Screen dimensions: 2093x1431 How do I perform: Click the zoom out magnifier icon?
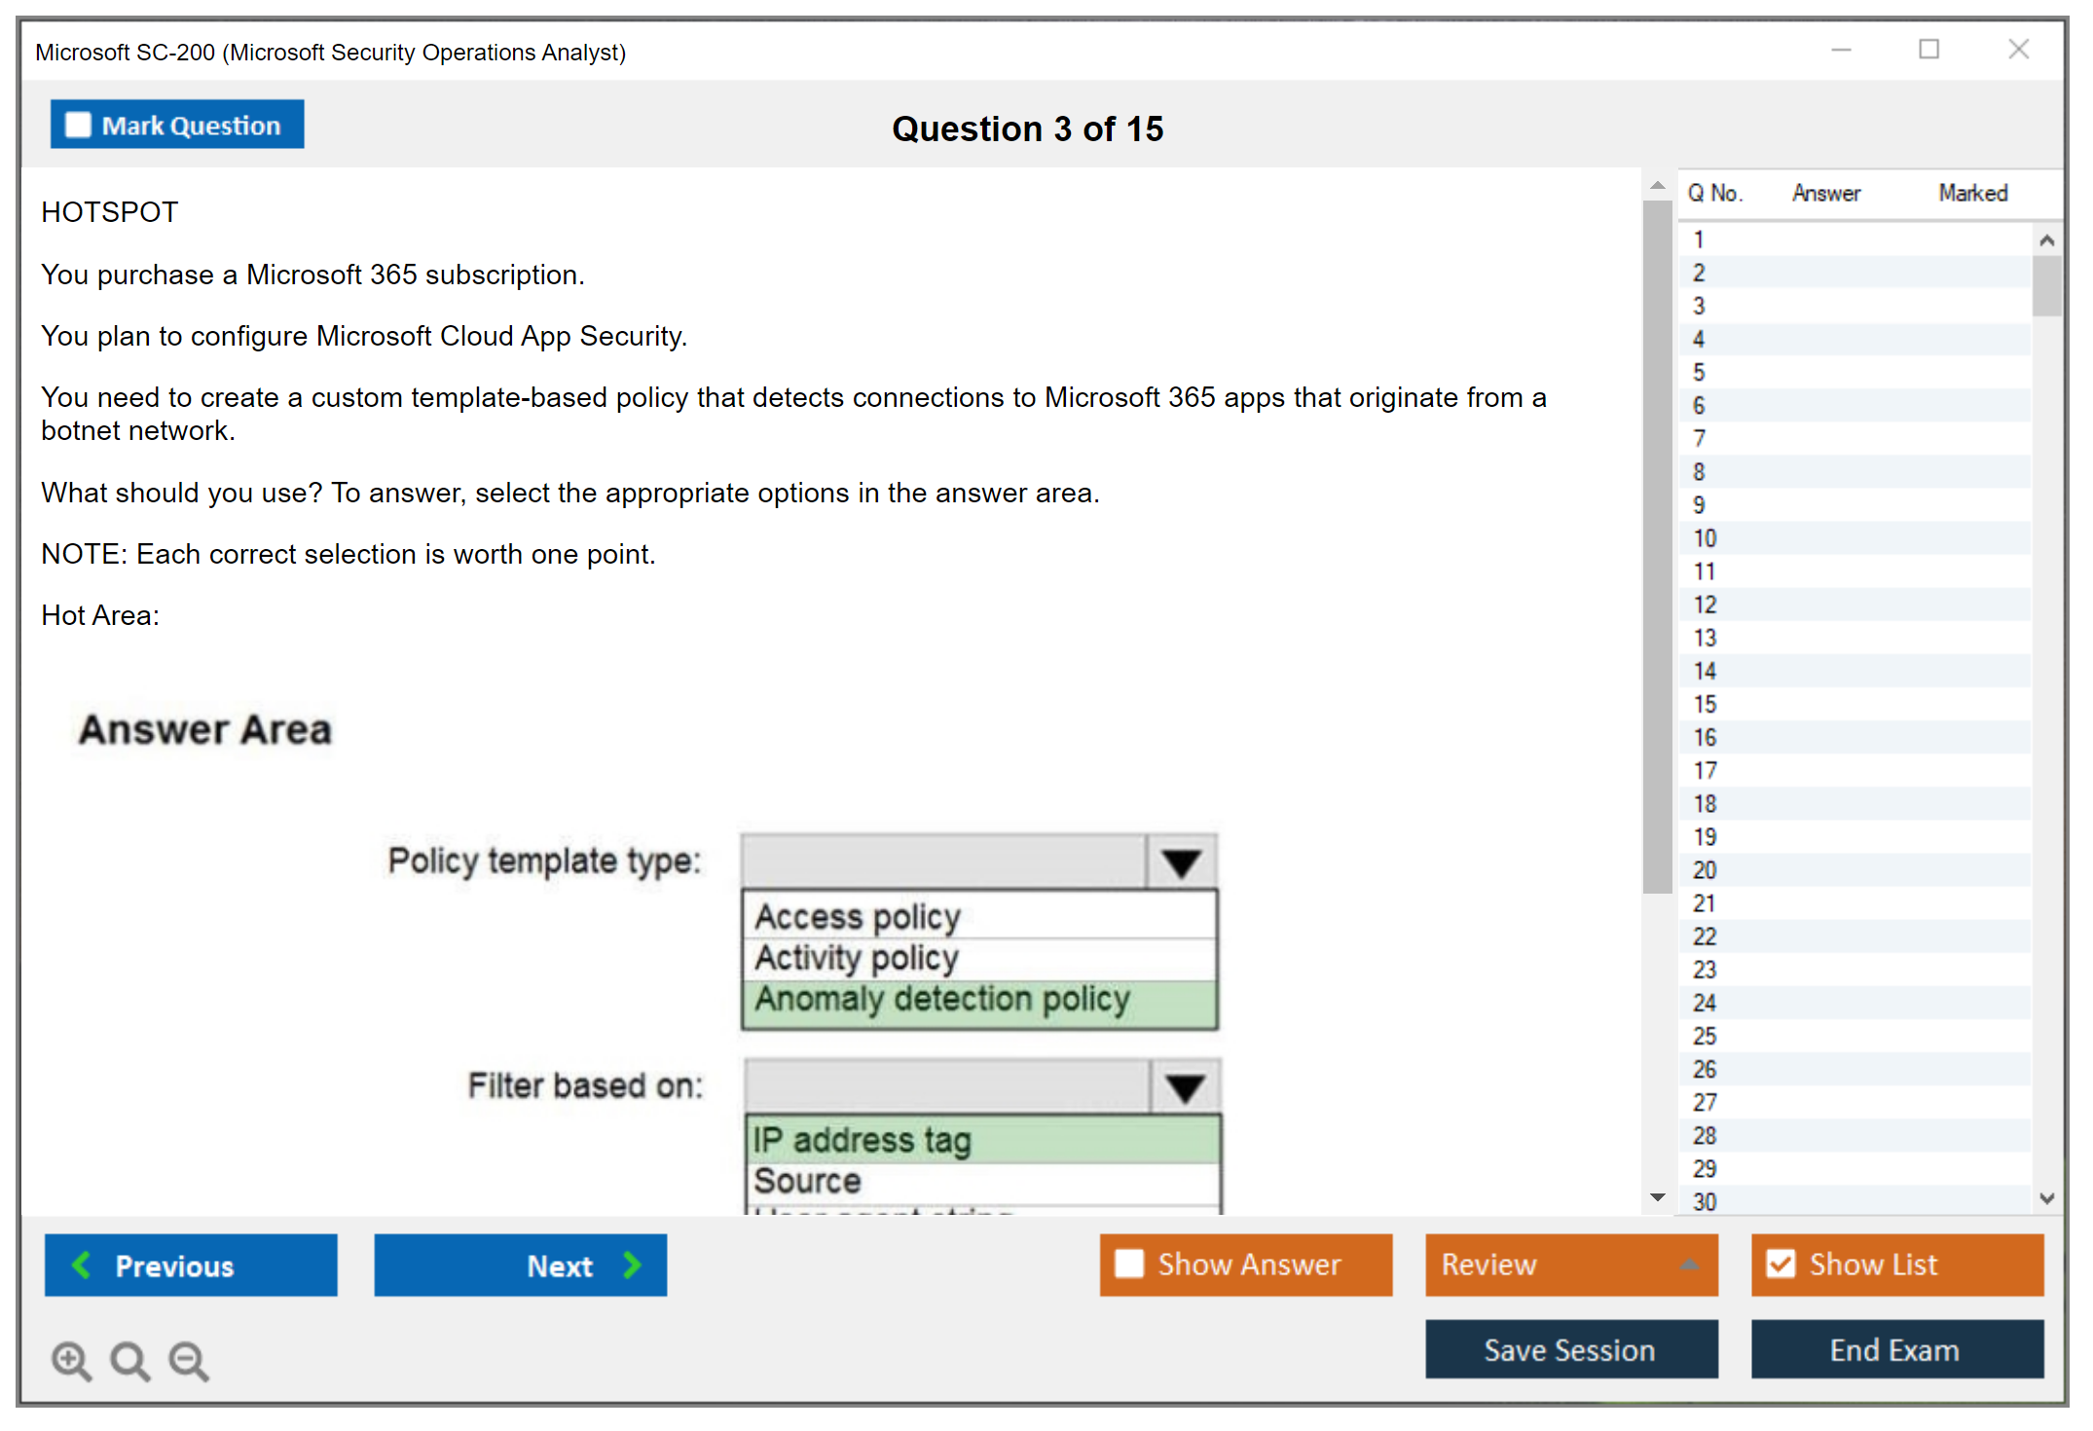189,1360
